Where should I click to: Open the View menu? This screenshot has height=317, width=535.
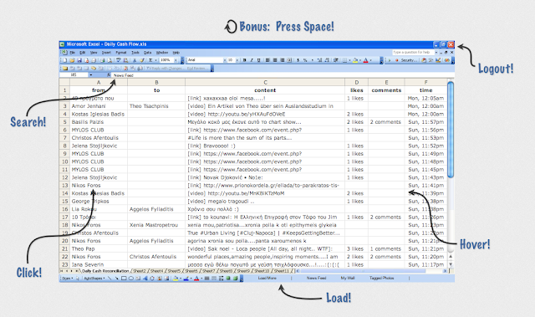[x=94, y=53]
